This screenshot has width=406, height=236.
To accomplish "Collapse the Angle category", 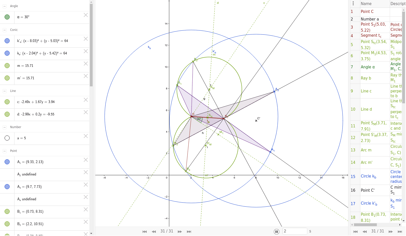I will pyautogui.click(x=5, y=6).
